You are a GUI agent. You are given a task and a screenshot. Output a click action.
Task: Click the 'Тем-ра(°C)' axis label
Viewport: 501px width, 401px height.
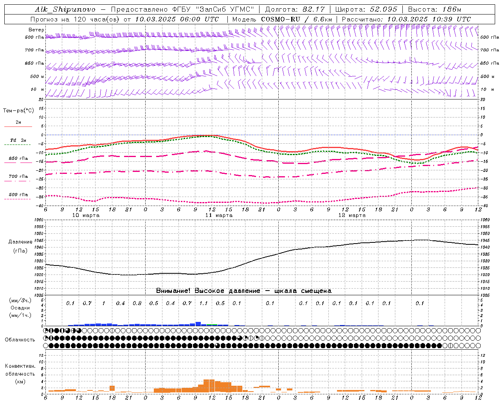pos(18,111)
